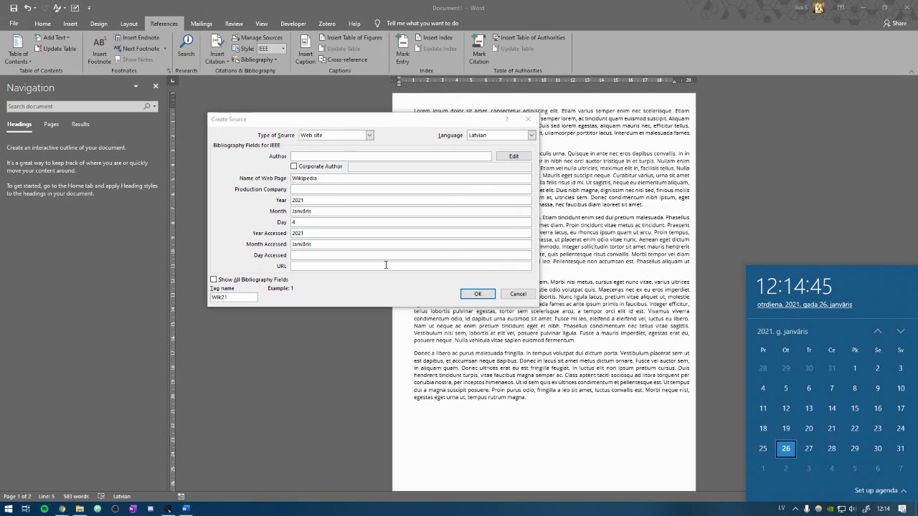
Task: Check Show All Bibliography Fields
Action: point(214,279)
